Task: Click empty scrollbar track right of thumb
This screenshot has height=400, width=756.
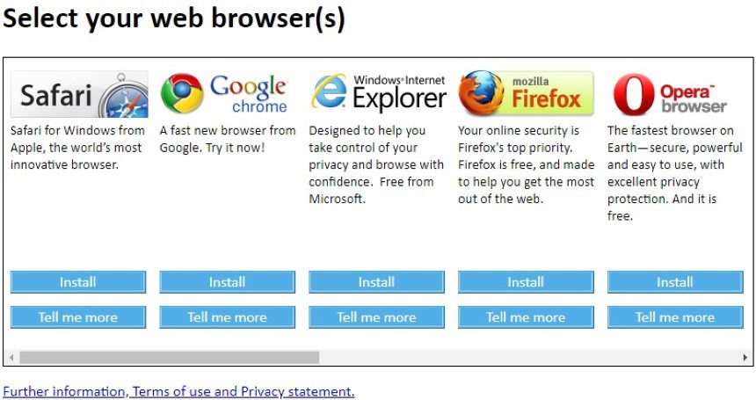Action: pyautogui.click(x=529, y=358)
